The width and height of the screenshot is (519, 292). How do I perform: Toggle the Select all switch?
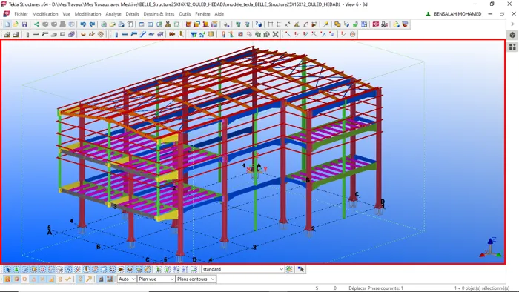(7, 269)
